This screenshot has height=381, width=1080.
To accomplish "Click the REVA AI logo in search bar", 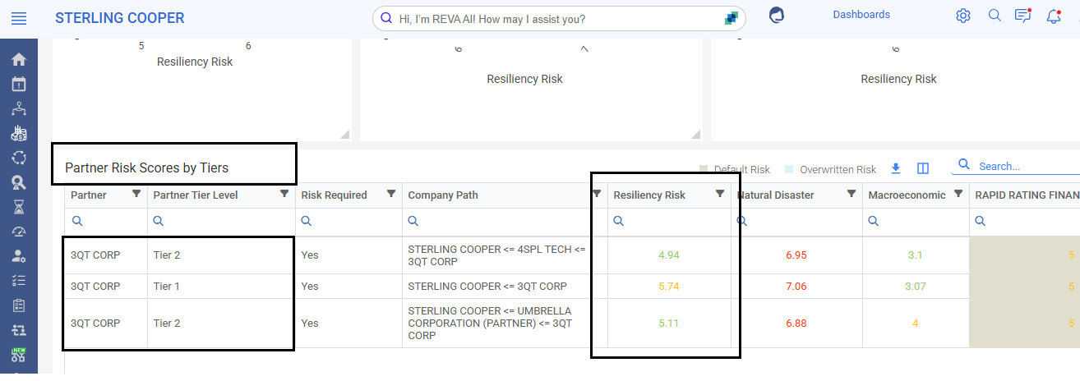I will [x=731, y=18].
